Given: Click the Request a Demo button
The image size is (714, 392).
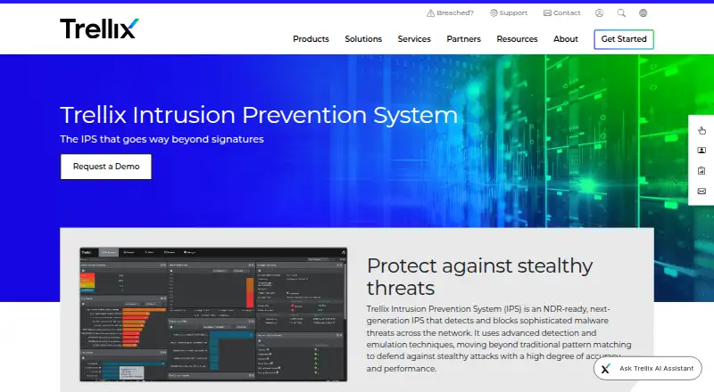Looking at the screenshot, I should pyautogui.click(x=106, y=167).
